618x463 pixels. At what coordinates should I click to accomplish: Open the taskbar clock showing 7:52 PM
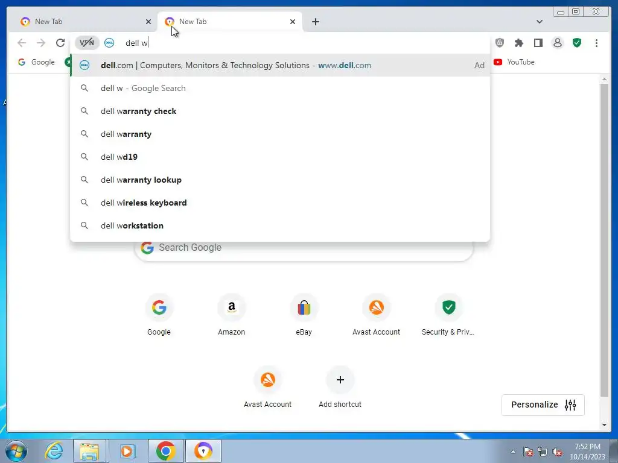coord(587,452)
